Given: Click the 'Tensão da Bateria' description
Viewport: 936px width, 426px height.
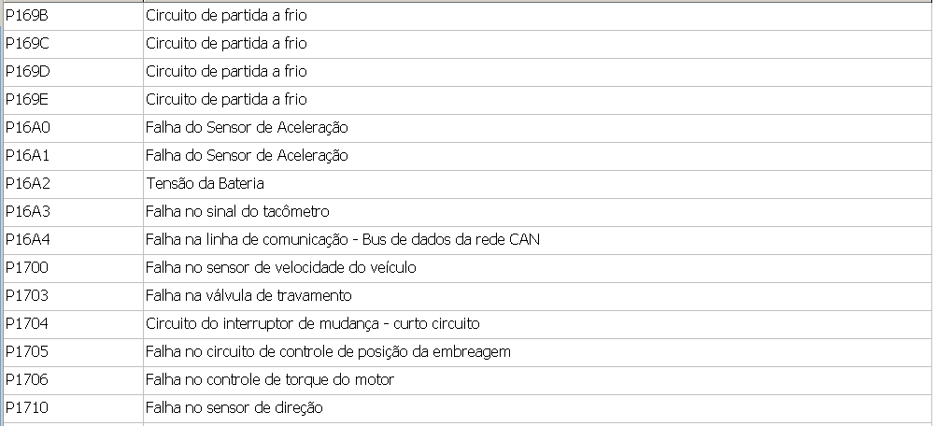Looking at the screenshot, I should 206,183.
